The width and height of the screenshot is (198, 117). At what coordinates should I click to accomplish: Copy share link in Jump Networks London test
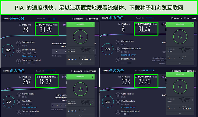point(111,18)
